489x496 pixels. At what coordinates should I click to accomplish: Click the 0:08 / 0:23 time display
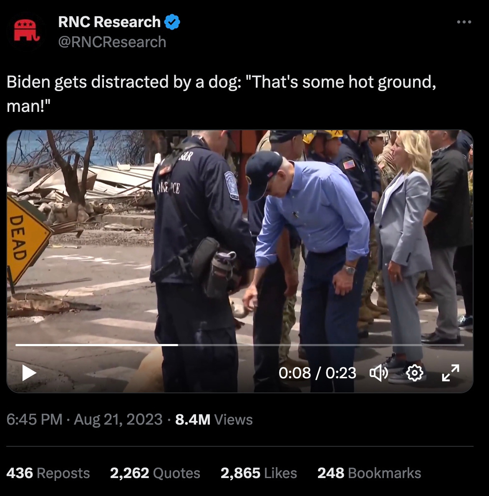[318, 373]
